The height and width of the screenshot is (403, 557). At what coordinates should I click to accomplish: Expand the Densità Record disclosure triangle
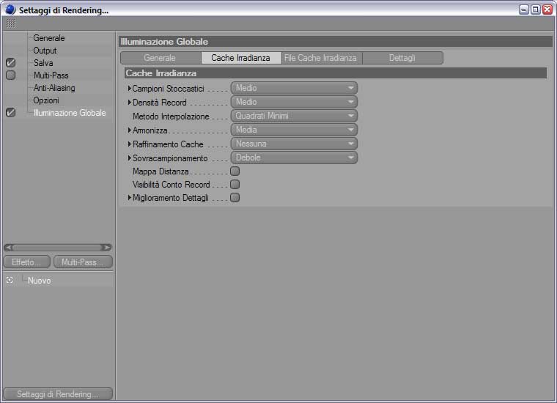pos(130,103)
